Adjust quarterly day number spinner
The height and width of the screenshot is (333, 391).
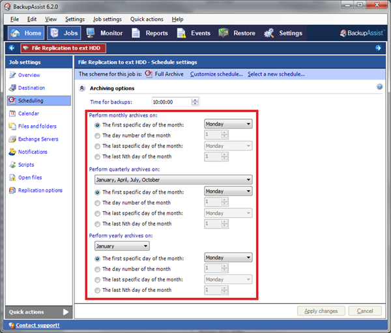(224, 202)
